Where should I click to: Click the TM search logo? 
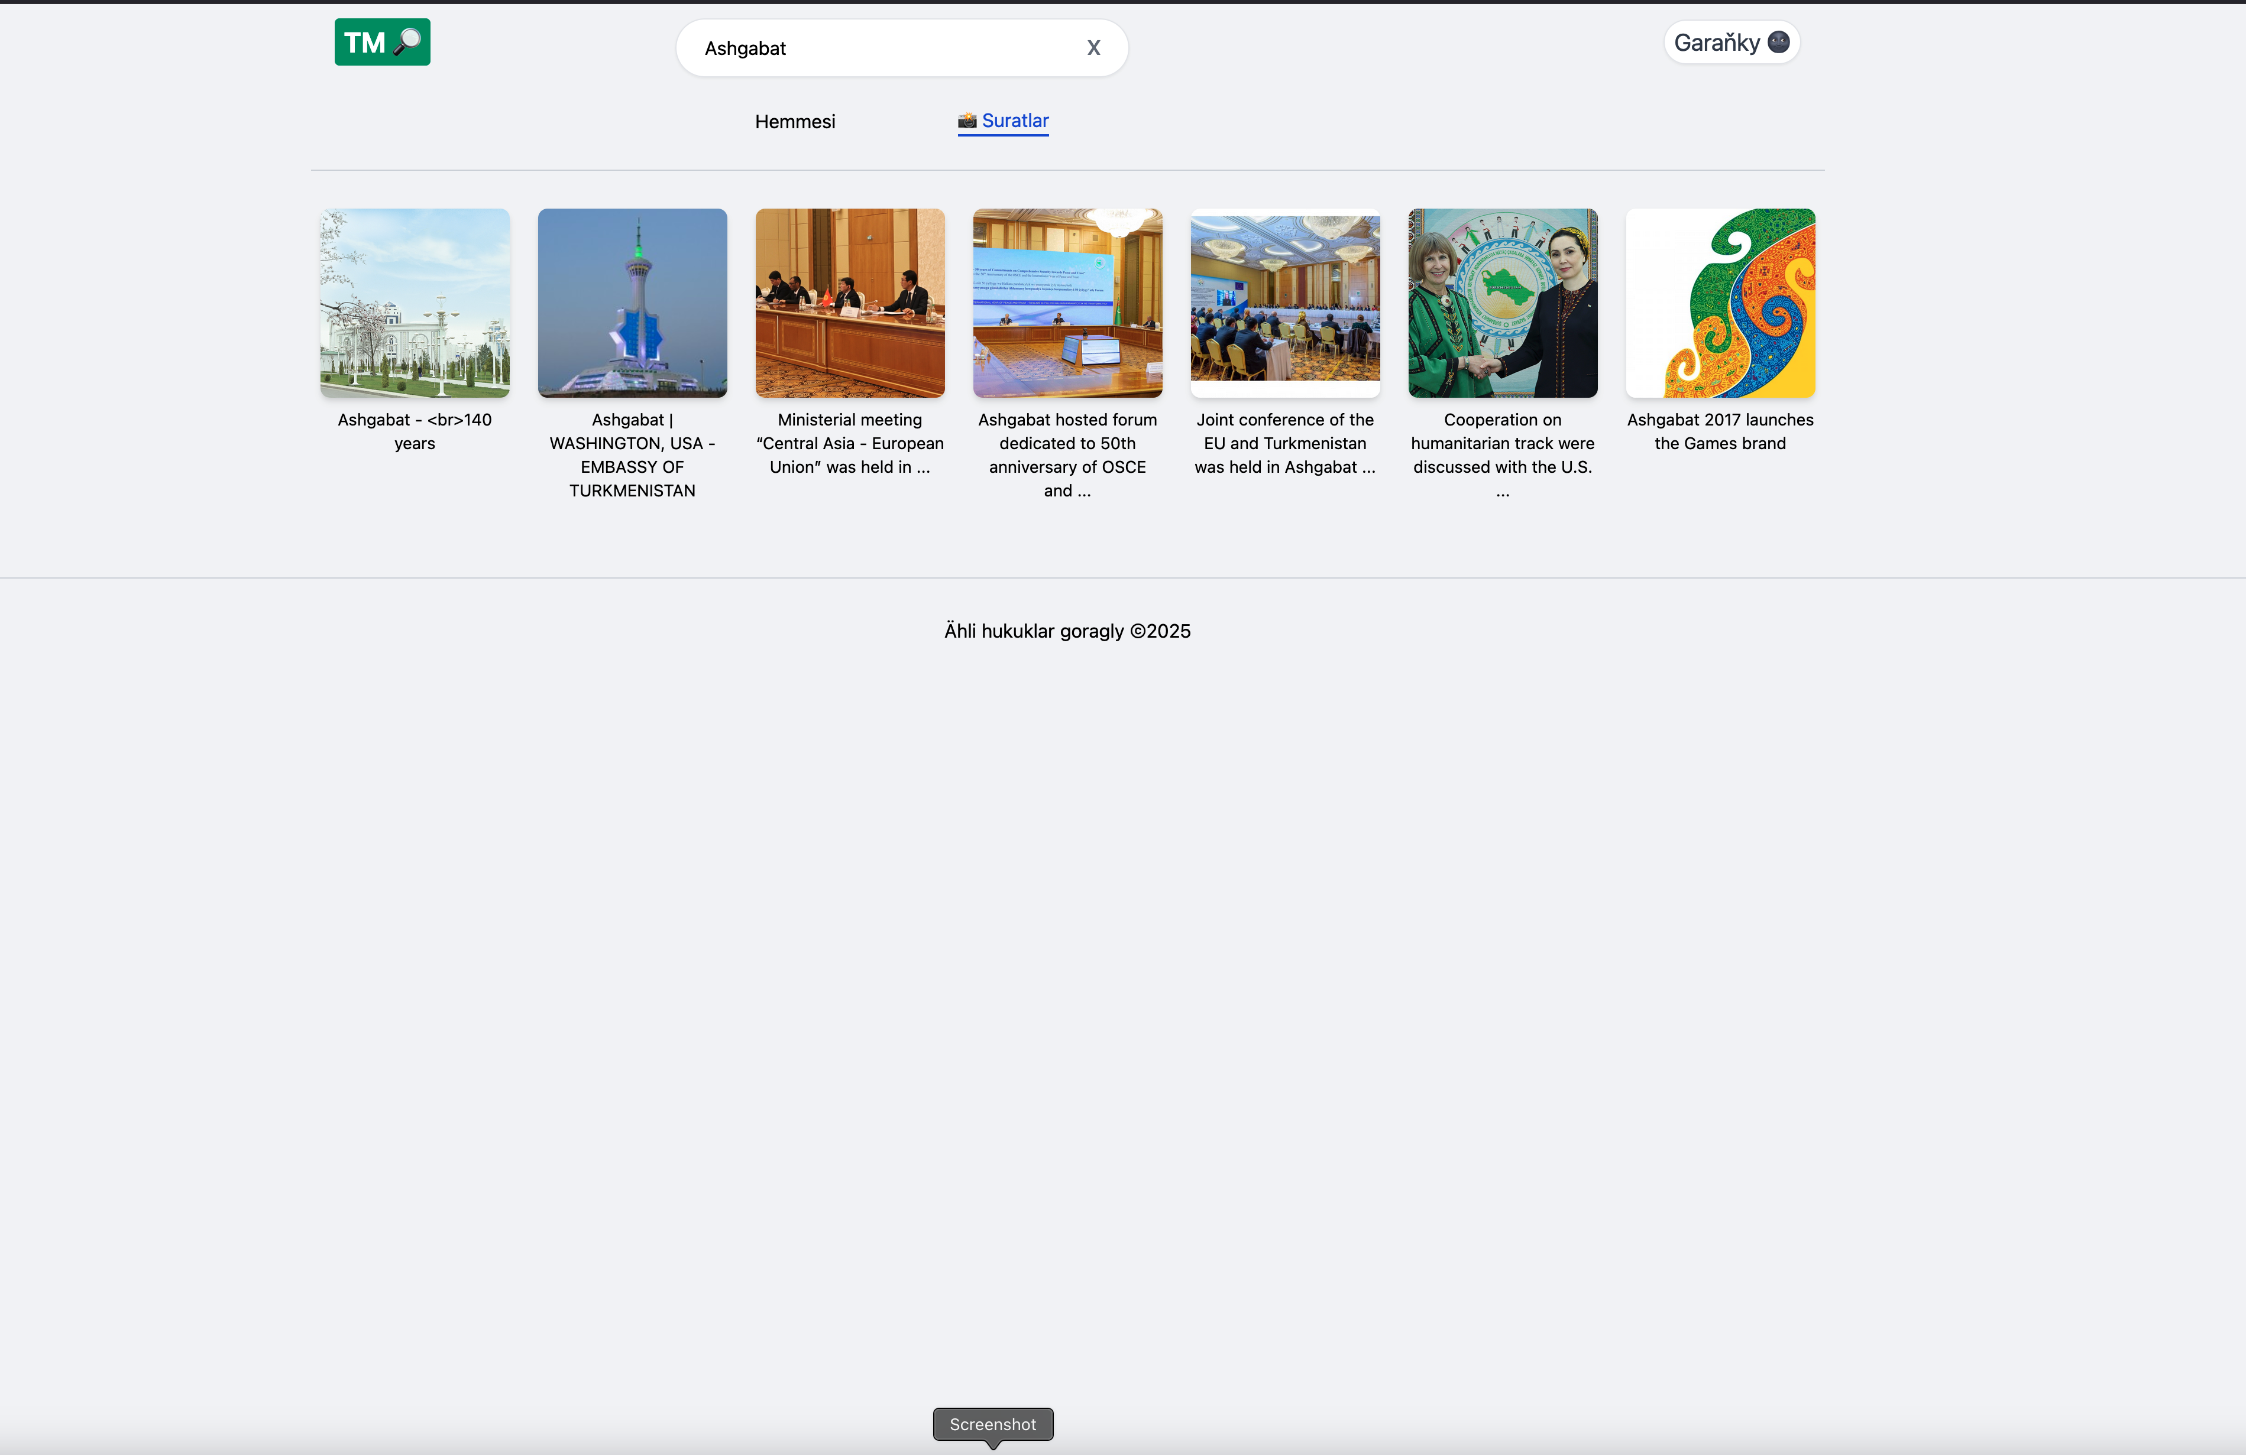[x=382, y=43]
